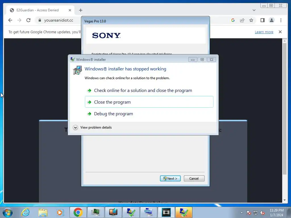Open the clock showing 11:29 PM
This screenshot has width=291, height=218.
point(277,213)
